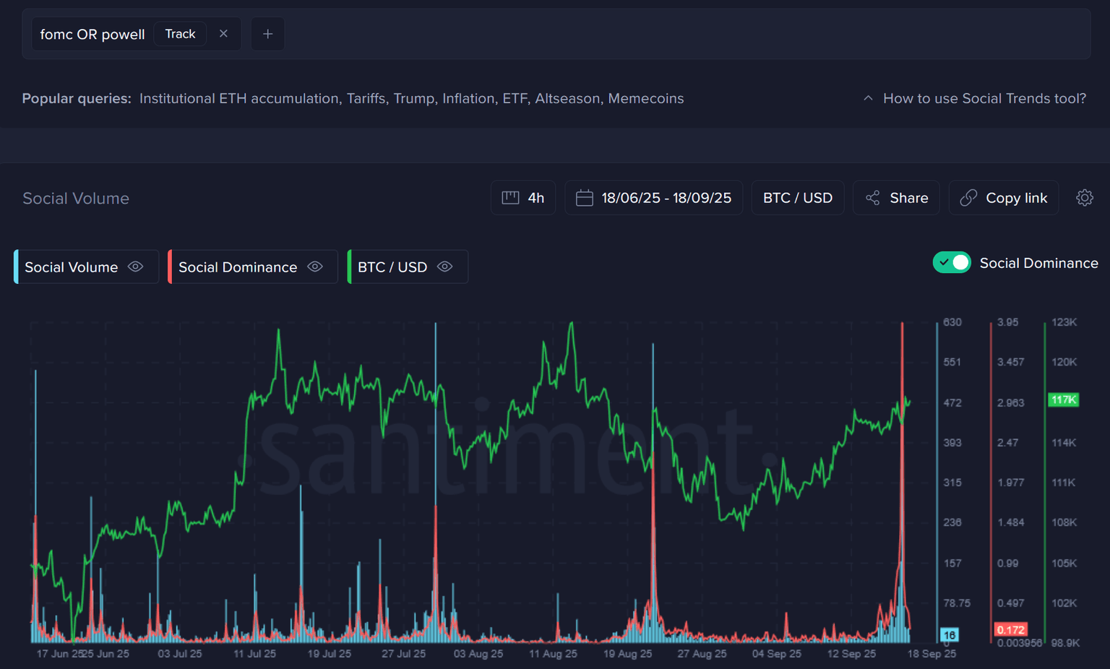Hide Social Volume with eye icon
Image resolution: width=1110 pixels, height=669 pixels.
pos(135,267)
